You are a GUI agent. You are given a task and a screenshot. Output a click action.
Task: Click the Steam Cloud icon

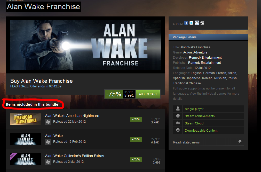tap(178, 123)
